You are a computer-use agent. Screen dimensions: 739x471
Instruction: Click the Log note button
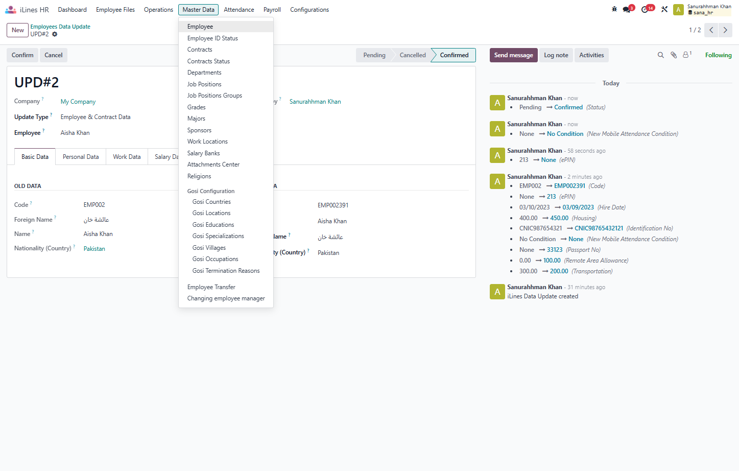click(556, 55)
